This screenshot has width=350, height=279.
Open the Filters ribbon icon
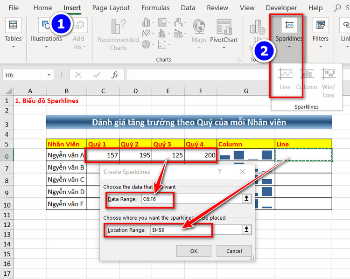coord(320,25)
